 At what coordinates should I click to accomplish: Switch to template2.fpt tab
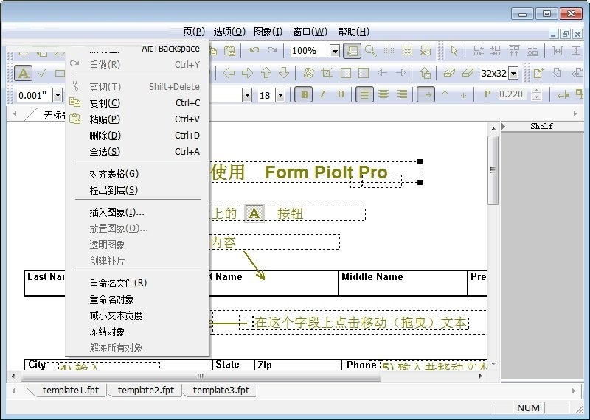146,391
